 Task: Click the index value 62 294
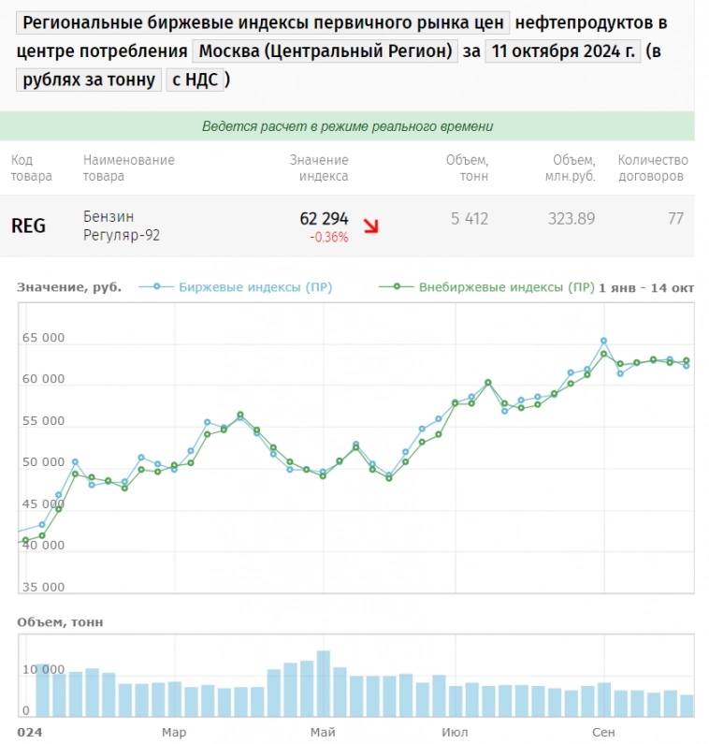tap(324, 218)
